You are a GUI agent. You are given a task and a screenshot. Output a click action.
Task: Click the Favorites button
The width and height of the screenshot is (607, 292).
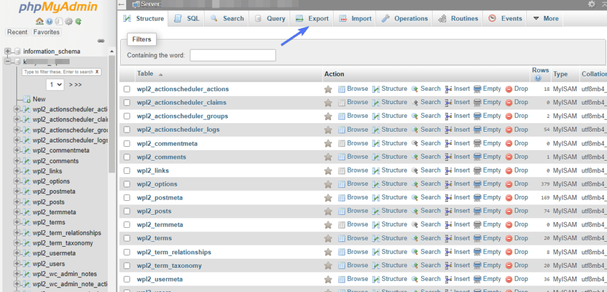coord(47,32)
